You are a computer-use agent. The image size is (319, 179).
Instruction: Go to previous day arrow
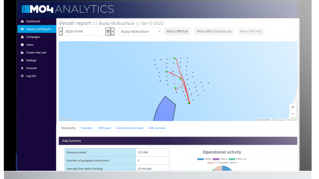[61, 31]
